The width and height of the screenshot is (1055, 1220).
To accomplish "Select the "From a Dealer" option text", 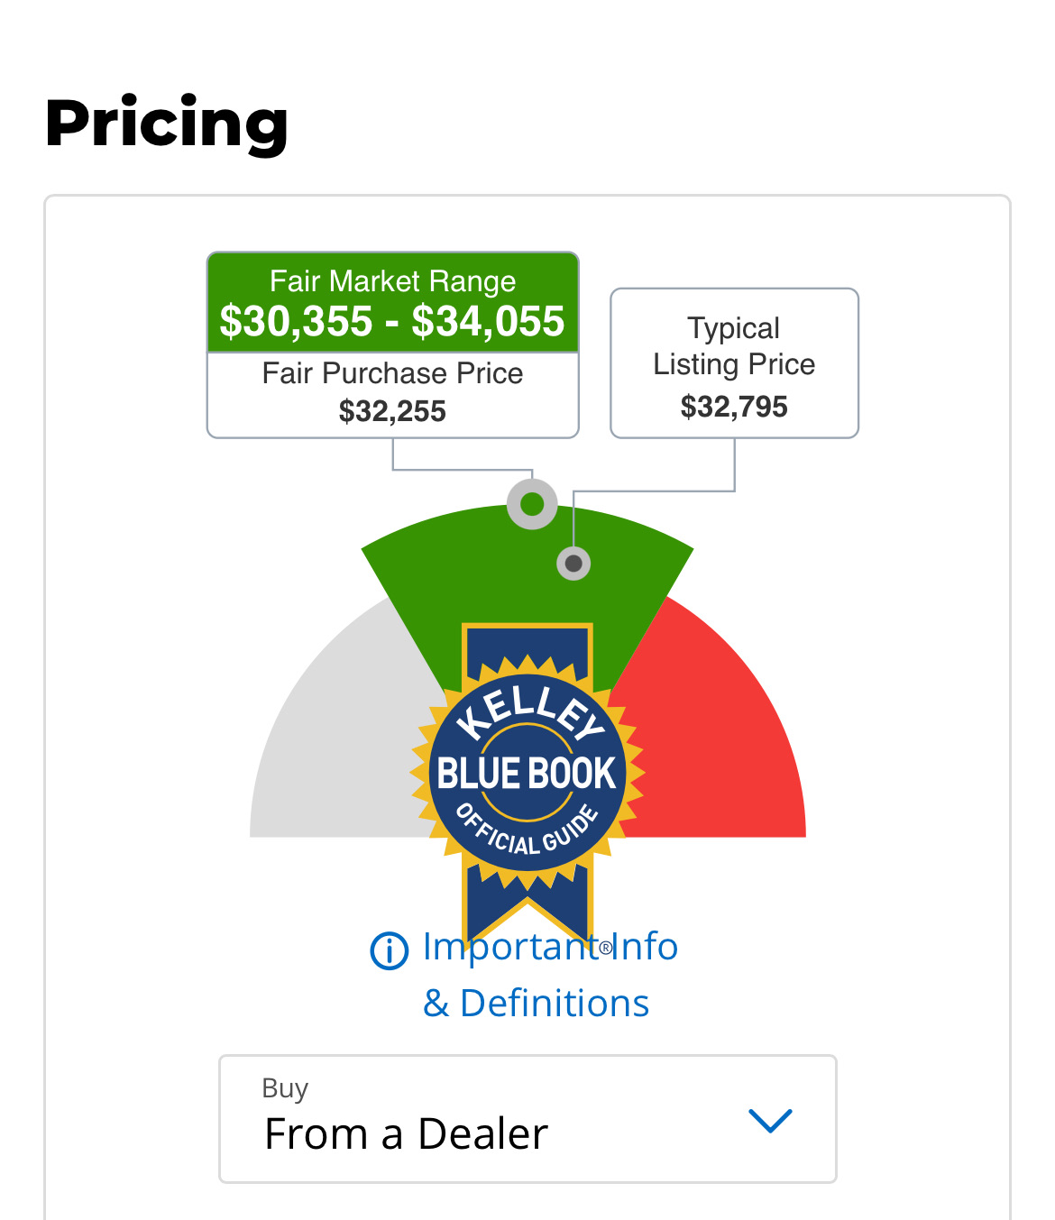I will 406,1134.
